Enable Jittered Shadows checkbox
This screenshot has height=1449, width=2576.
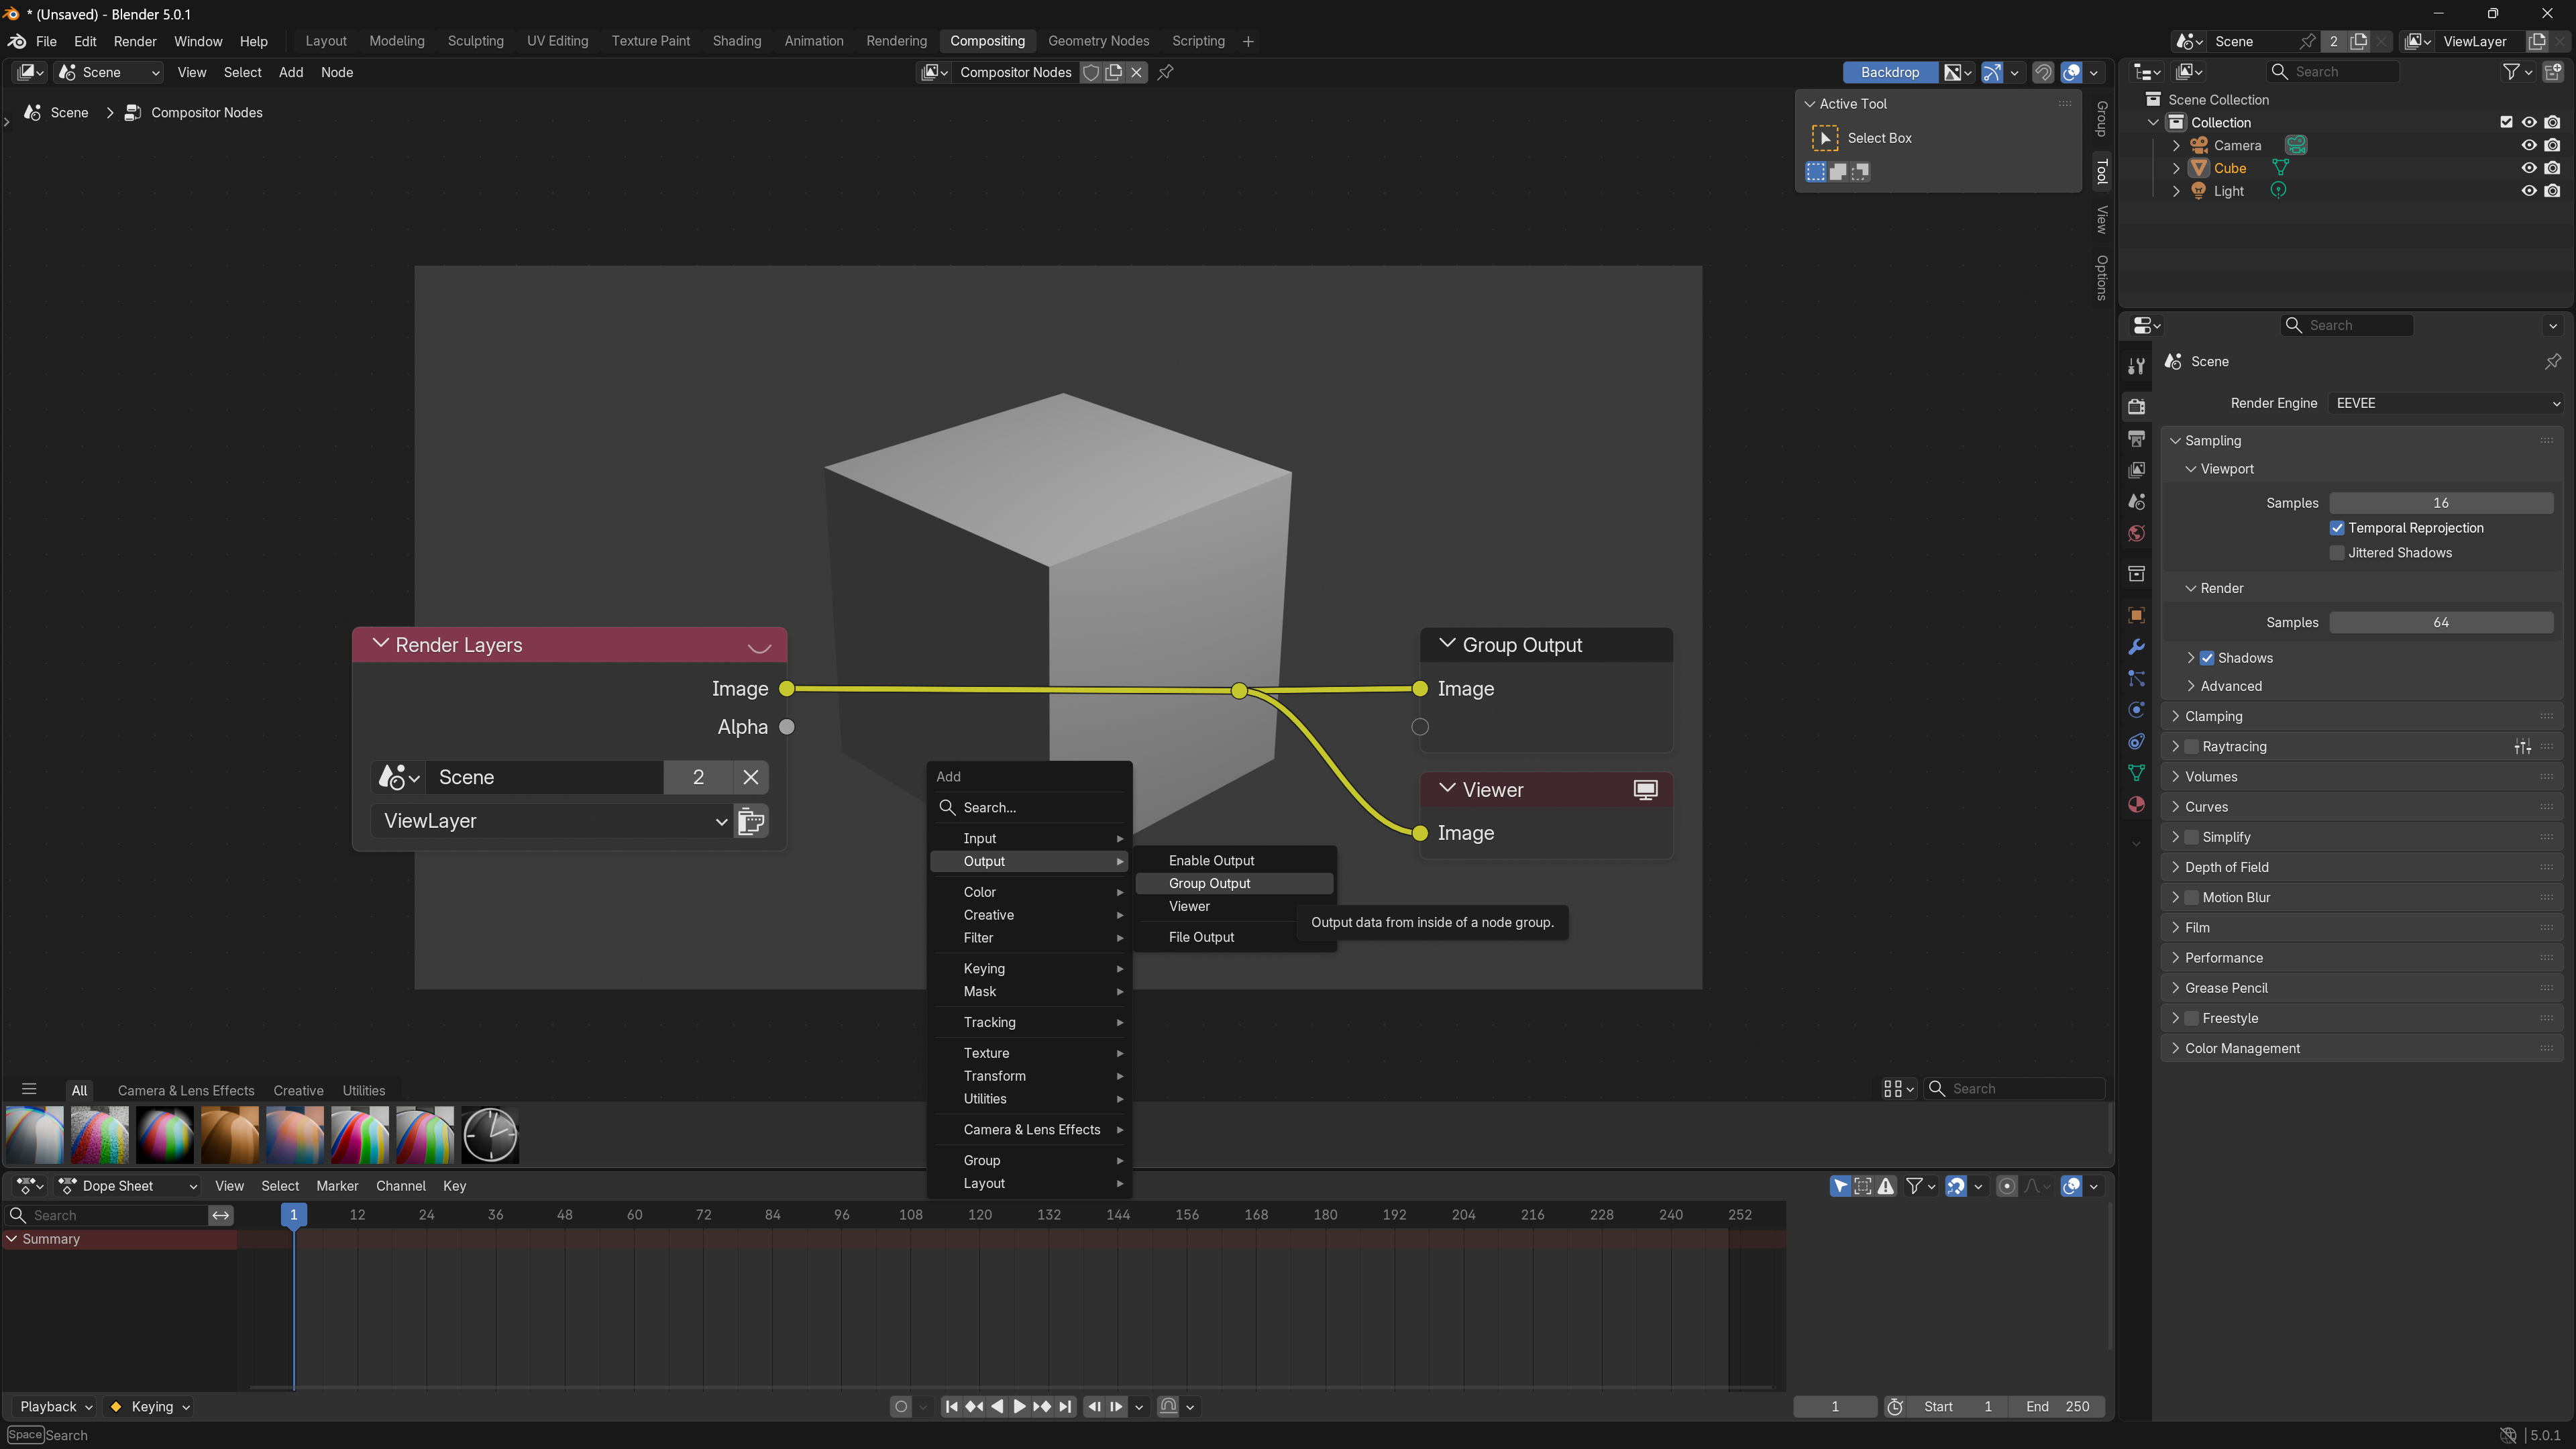click(x=2337, y=553)
